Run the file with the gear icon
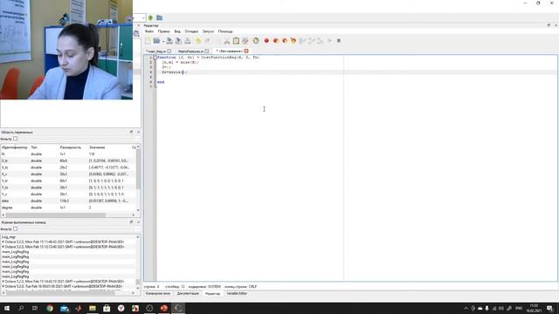 [x=256, y=41]
